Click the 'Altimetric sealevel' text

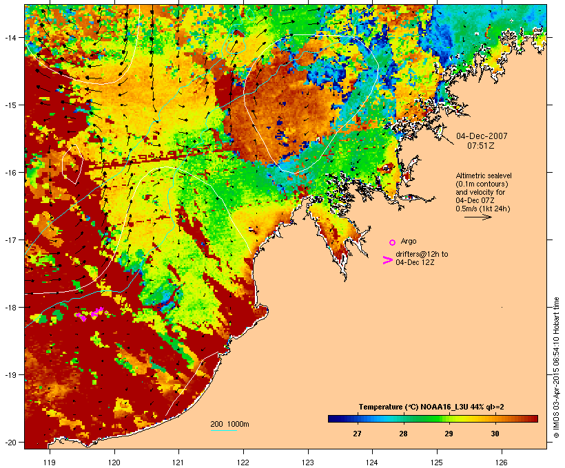(484, 175)
